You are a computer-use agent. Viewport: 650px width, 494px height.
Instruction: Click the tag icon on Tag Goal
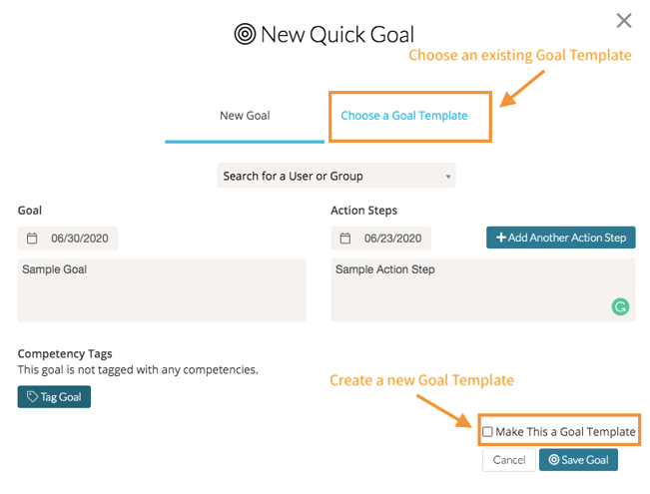coord(33,397)
